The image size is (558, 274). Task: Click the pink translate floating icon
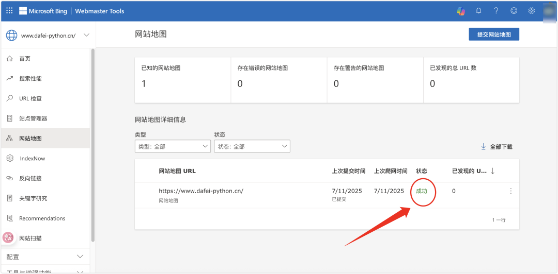8,238
